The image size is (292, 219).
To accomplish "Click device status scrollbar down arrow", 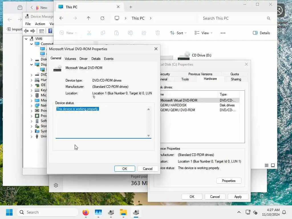I will [148, 135].
